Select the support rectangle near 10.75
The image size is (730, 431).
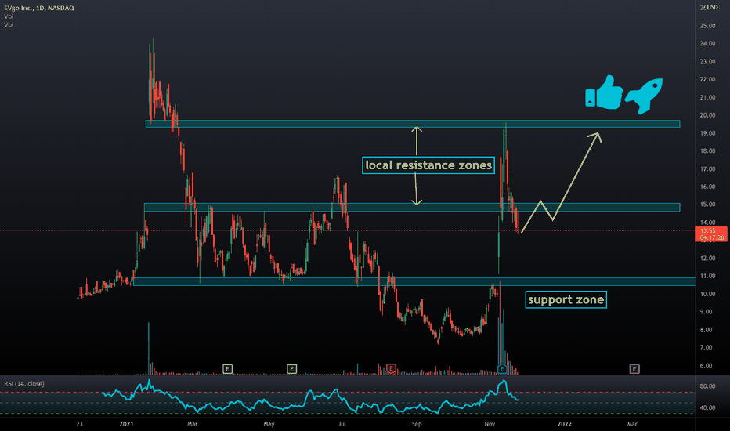tap(414, 281)
